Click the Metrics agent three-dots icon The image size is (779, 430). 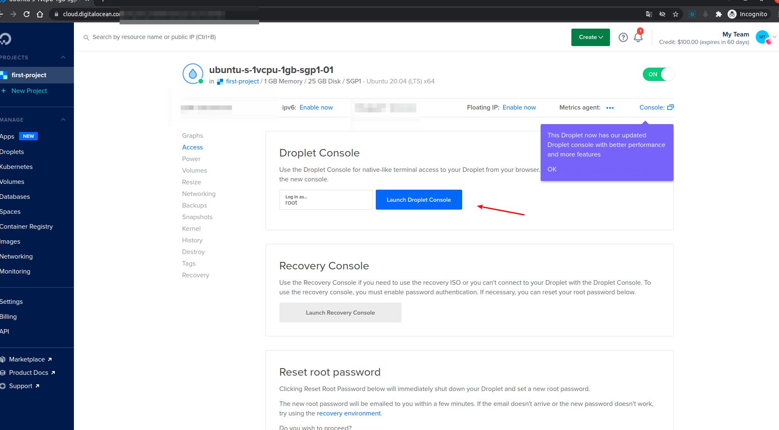click(x=610, y=108)
